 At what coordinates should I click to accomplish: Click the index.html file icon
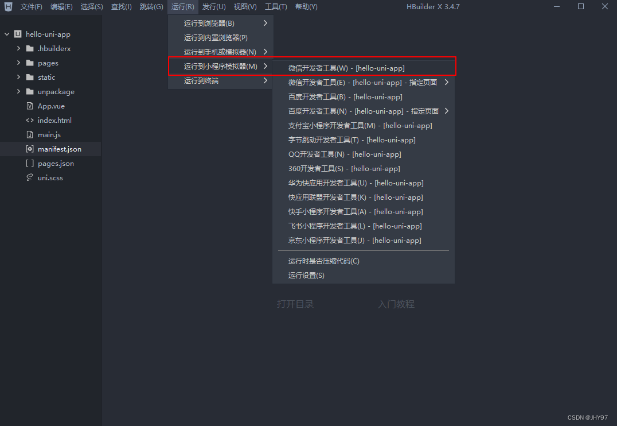(30, 120)
